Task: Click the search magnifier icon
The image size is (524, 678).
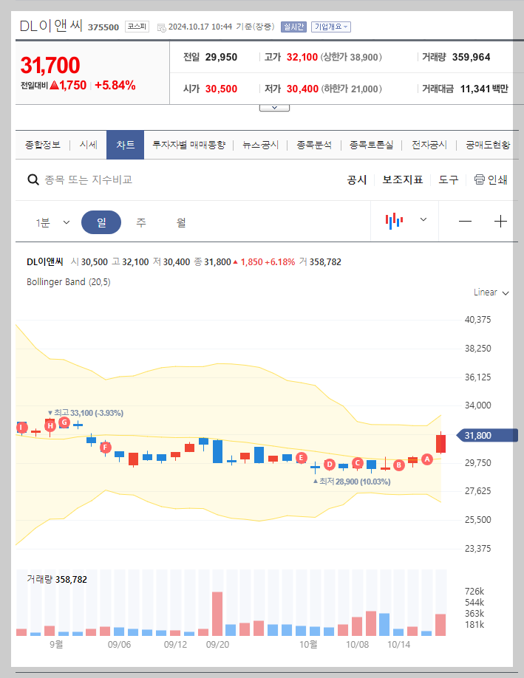Action: pos(33,179)
